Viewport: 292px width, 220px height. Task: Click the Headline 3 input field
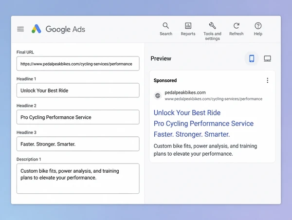tap(78, 144)
